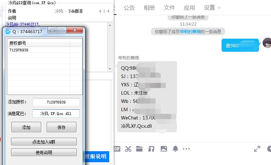Click the bell notification icon
This screenshot has height=165, width=271.
click(176, 149)
